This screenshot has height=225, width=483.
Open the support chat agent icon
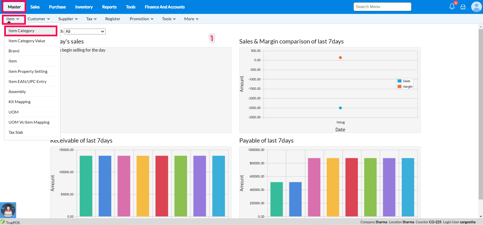point(8,210)
